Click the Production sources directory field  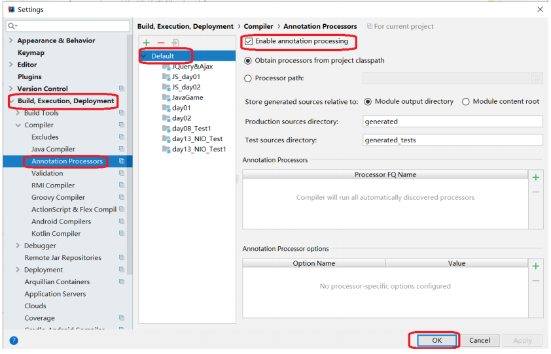tap(452, 121)
